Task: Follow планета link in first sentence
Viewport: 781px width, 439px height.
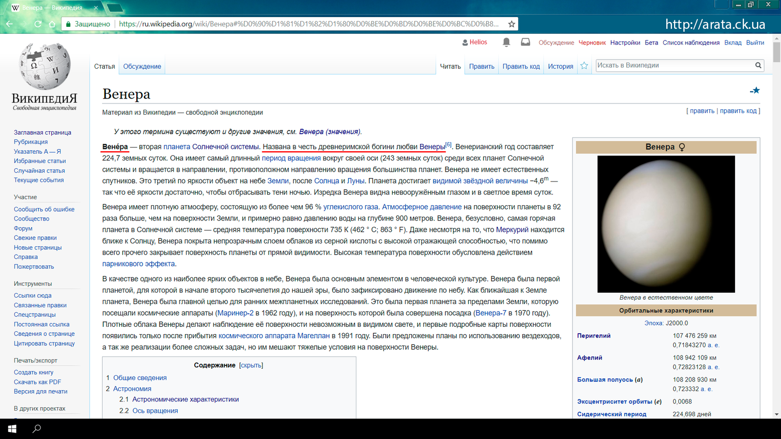Action: point(177,147)
